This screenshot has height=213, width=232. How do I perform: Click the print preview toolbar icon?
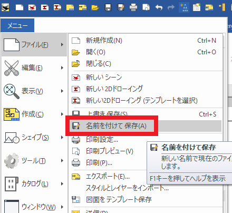pos(146,7)
